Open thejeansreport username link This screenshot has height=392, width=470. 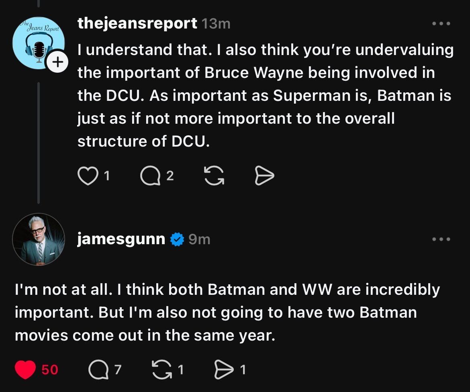pyautogui.click(x=137, y=24)
